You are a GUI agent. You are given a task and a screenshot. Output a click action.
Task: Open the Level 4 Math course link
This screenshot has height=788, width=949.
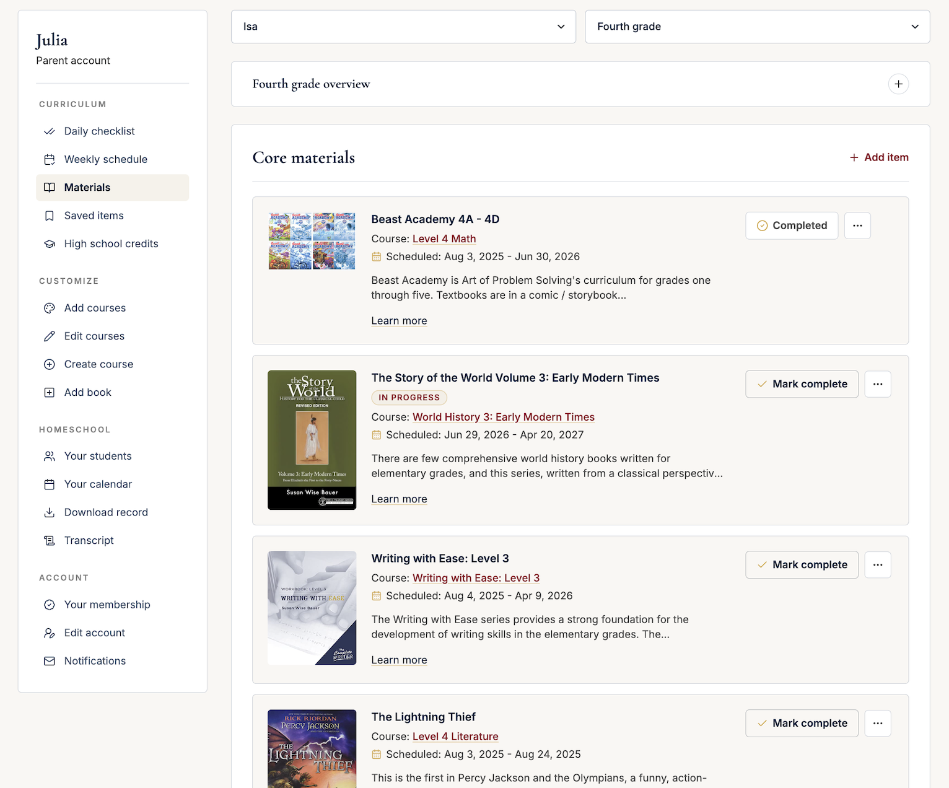[x=444, y=239]
